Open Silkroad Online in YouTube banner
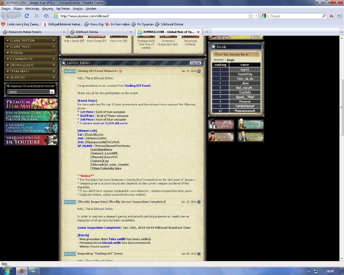The image size is (344, 275). [31, 140]
